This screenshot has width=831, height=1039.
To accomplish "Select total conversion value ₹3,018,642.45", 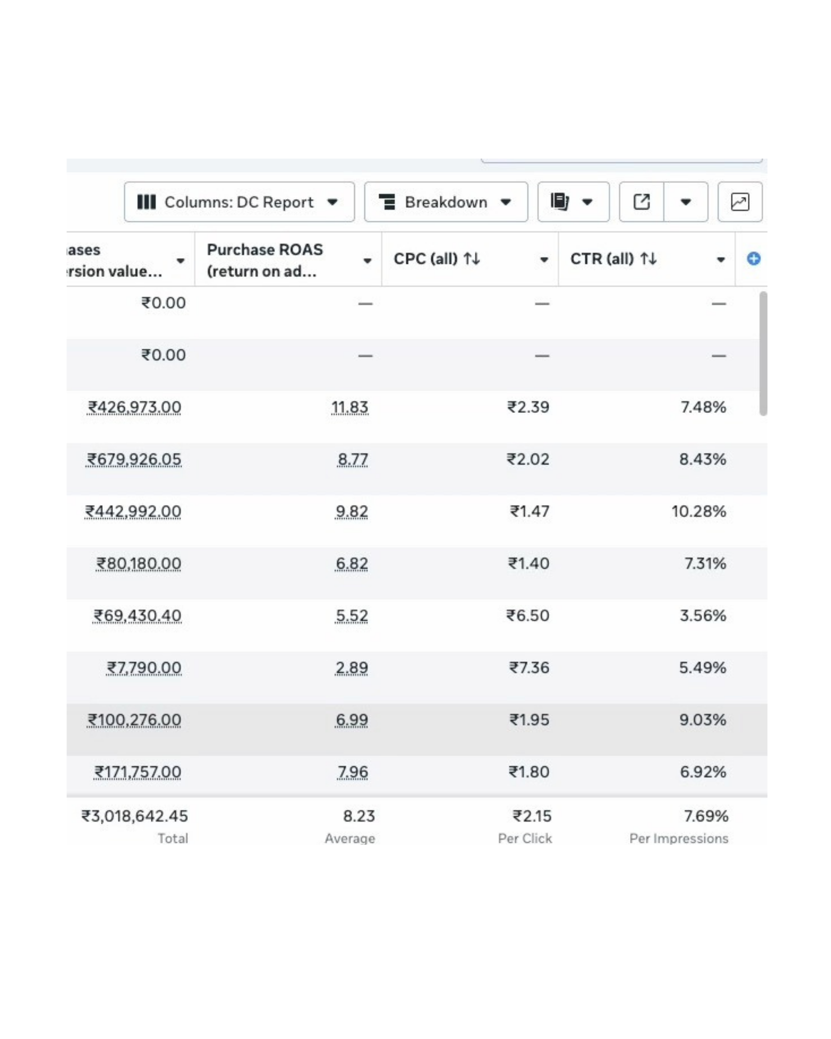I will [135, 816].
